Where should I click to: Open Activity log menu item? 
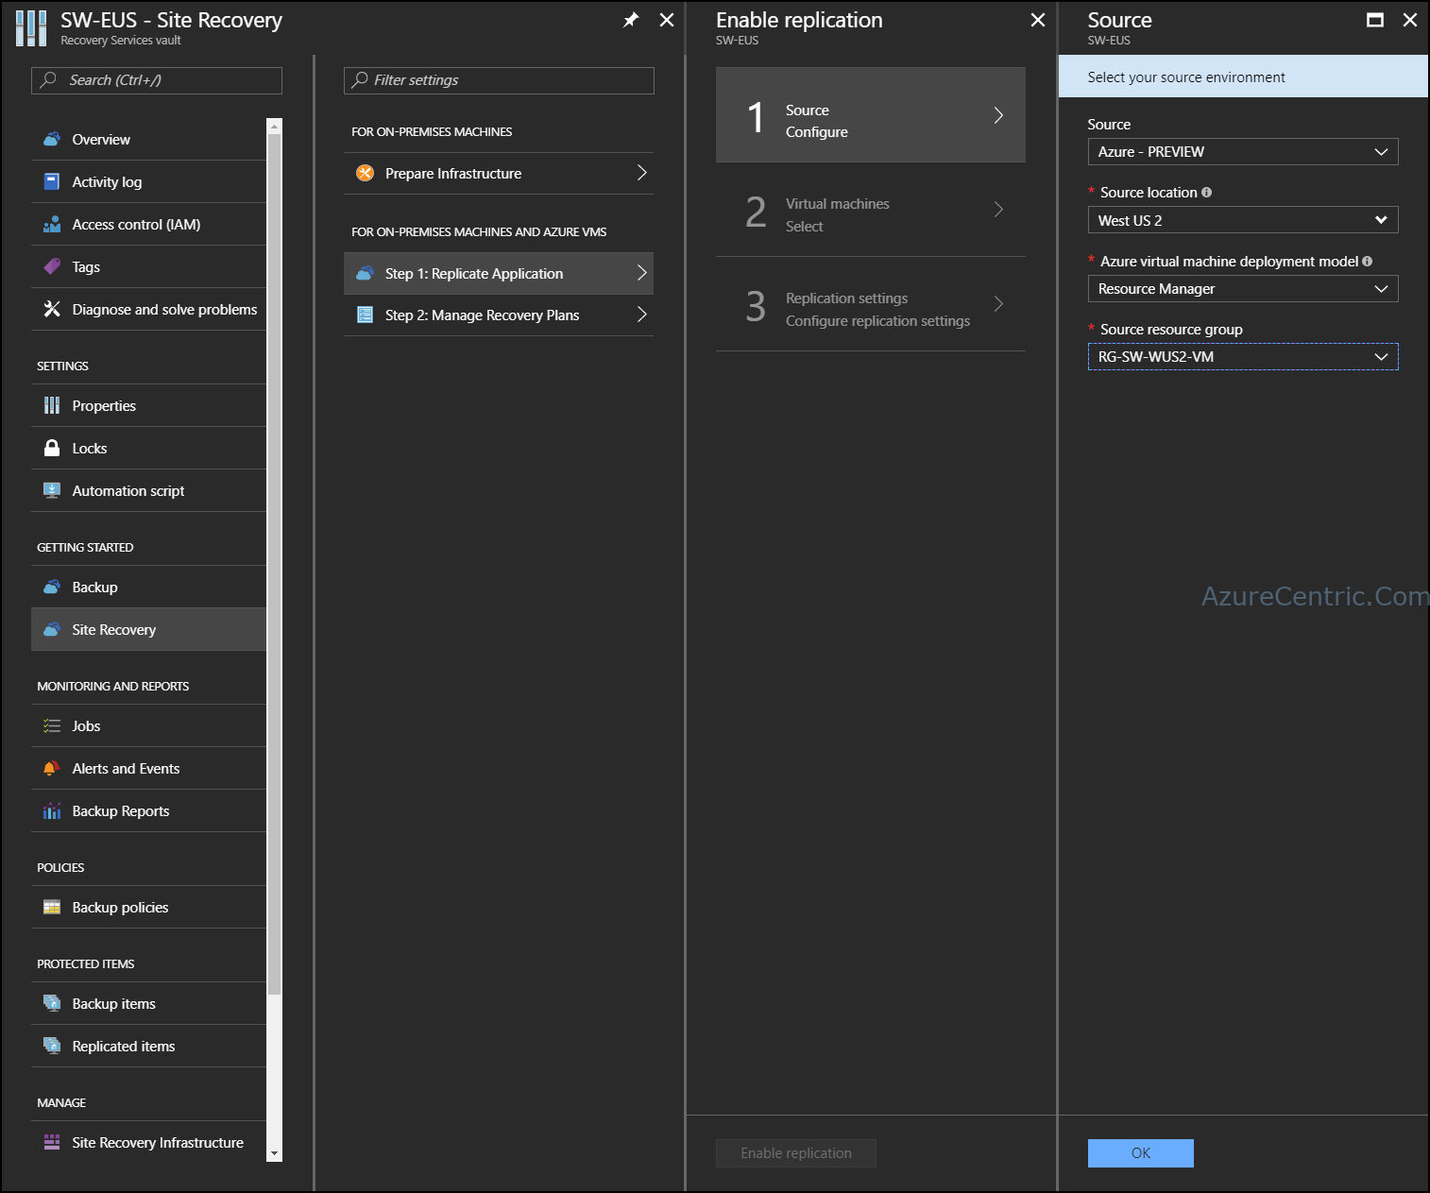(x=149, y=181)
